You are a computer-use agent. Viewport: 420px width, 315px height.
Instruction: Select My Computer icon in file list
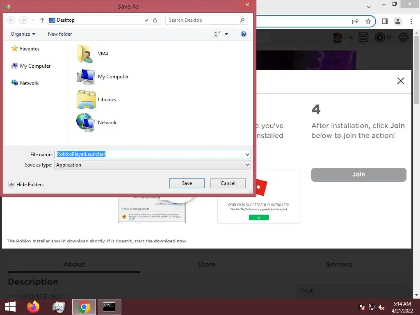(86, 77)
